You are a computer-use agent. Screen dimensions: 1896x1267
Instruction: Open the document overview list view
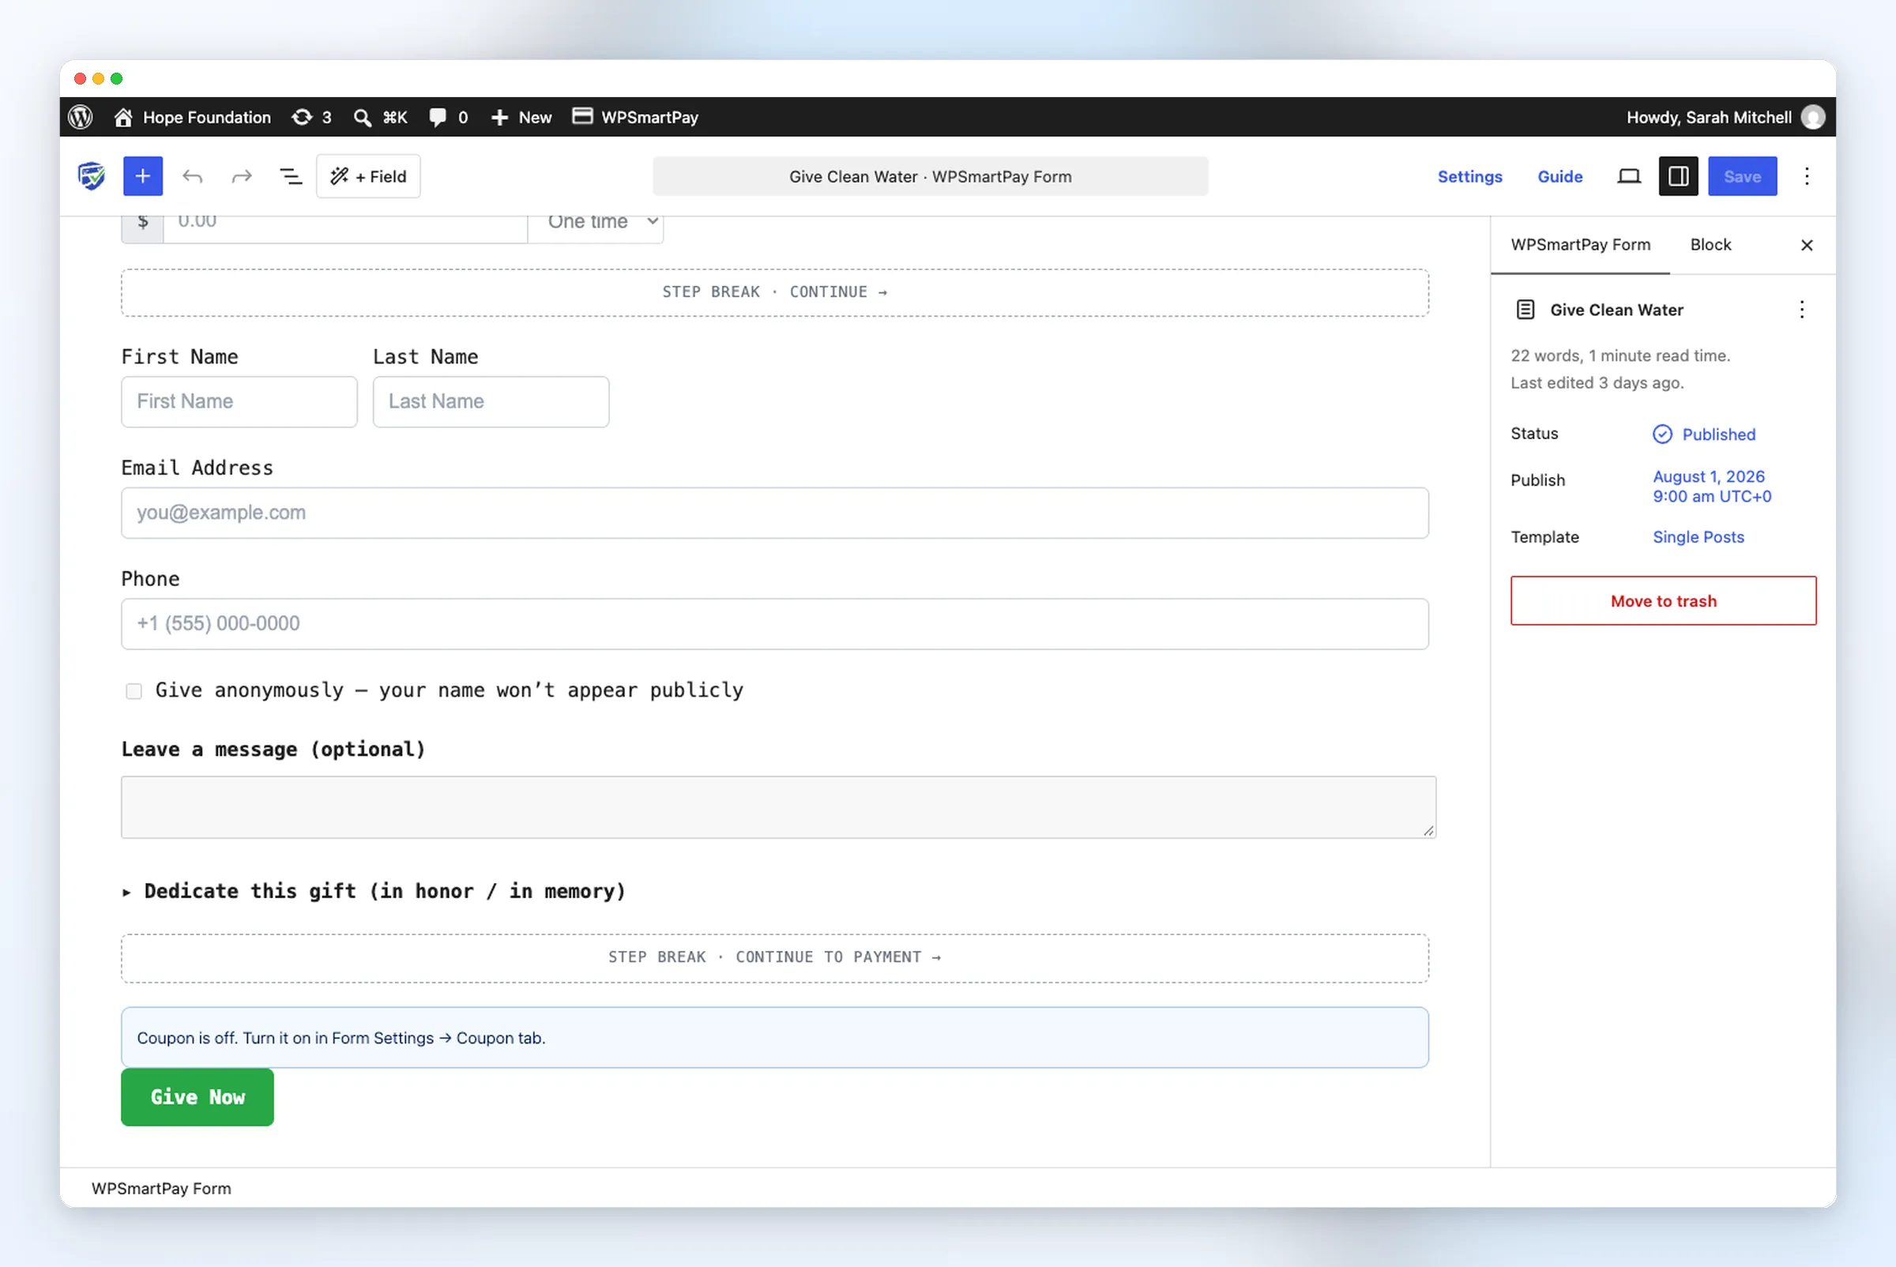[x=291, y=176]
